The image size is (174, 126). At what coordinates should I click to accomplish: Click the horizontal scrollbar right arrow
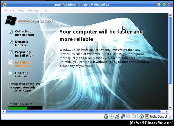click(166, 112)
